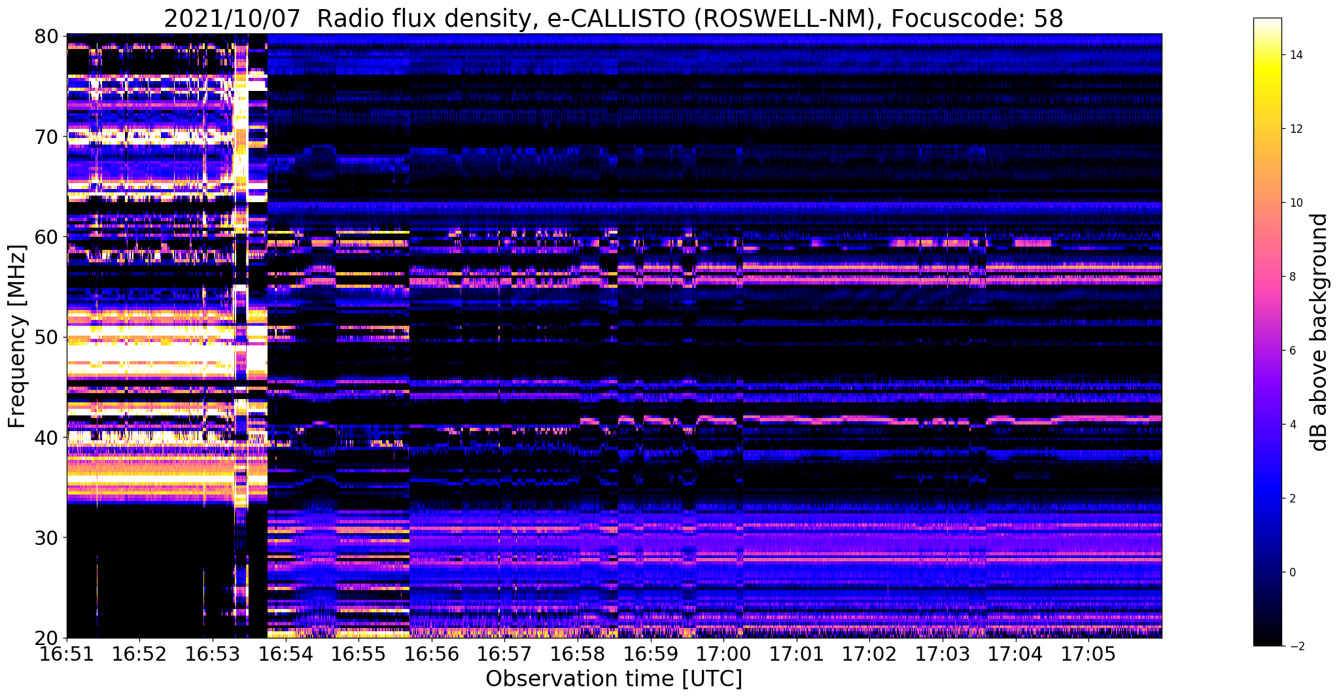Click the 'Frequency [MHz]' y-axis label

tap(17, 336)
